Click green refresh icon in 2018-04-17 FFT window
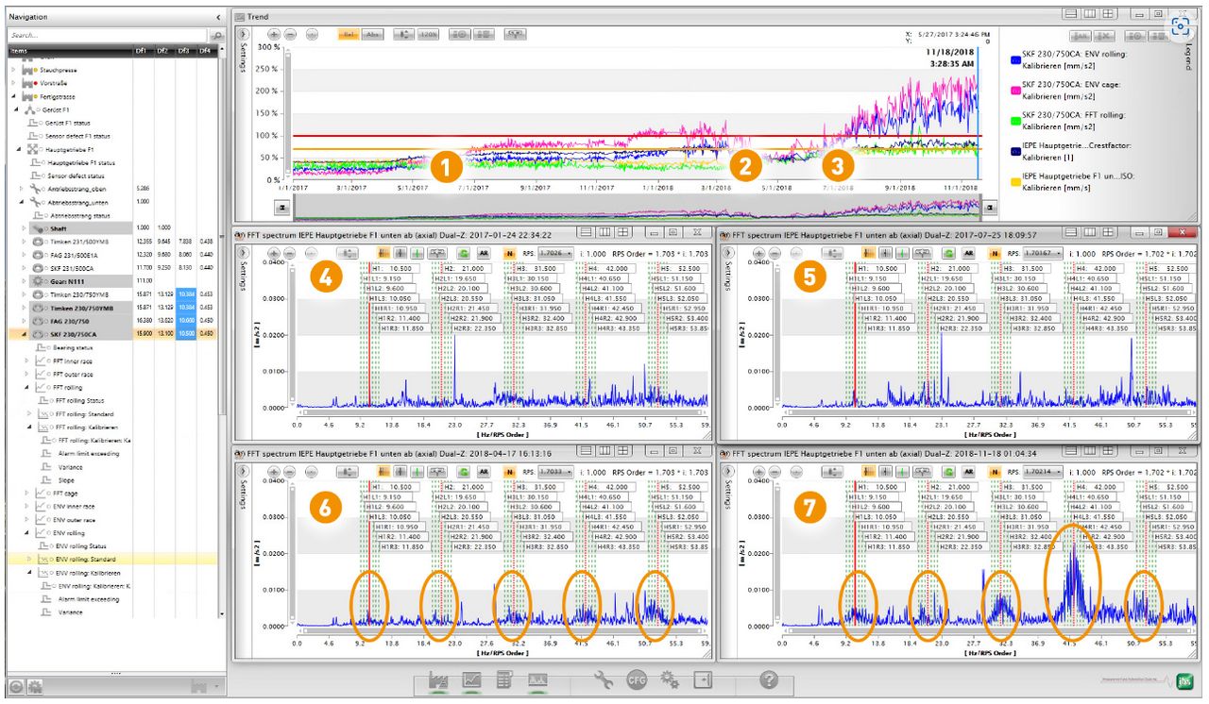1209x704 pixels. pos(464,470)
